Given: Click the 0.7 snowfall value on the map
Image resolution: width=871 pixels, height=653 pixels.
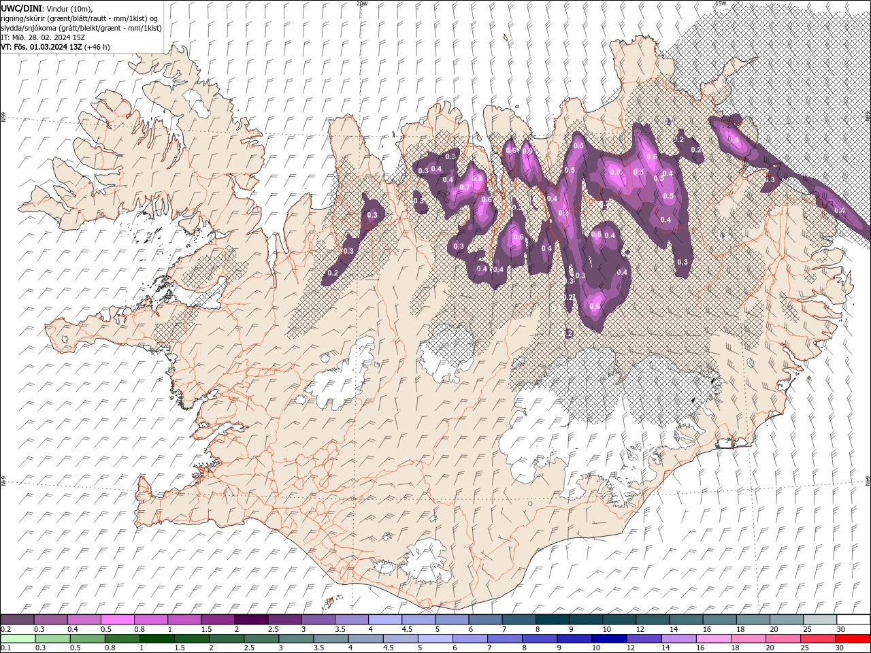Looking at the screenshot, I should pos(465,187).
